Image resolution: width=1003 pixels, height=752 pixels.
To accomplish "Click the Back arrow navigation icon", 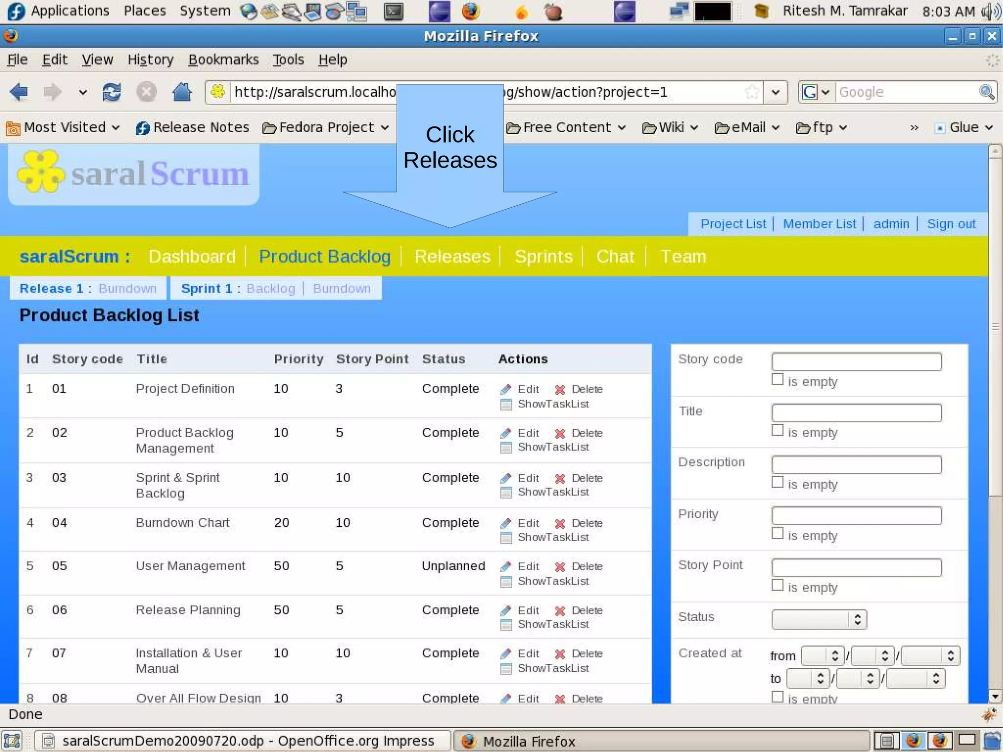I will pos(20,92).
